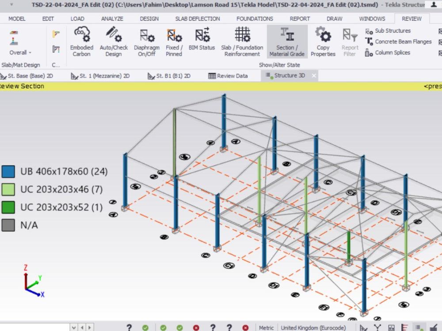
Task: Switch to St. B1 (B1) 2D view tab
Action: [169, 76]
